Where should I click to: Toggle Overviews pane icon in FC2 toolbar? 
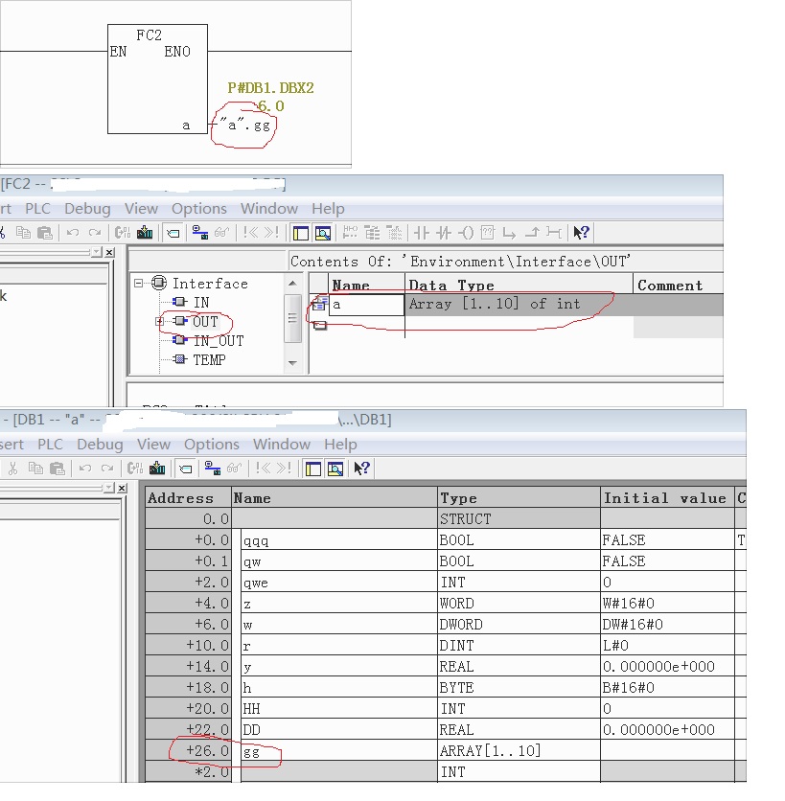301,234
